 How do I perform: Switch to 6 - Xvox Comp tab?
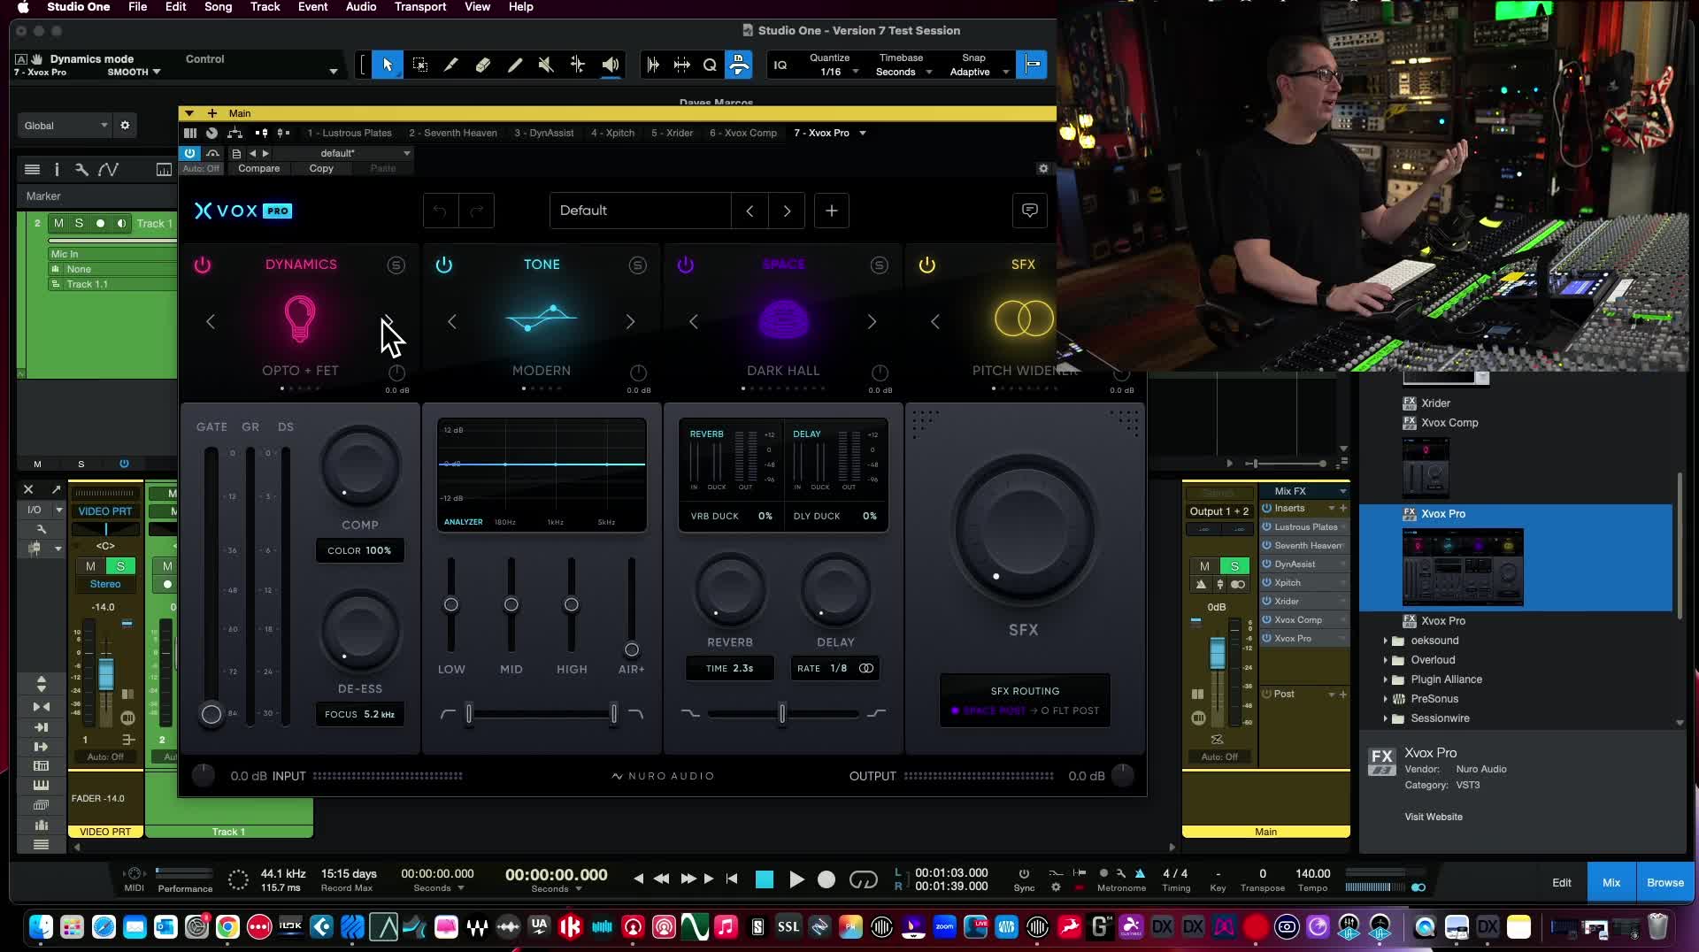point(742,133)
